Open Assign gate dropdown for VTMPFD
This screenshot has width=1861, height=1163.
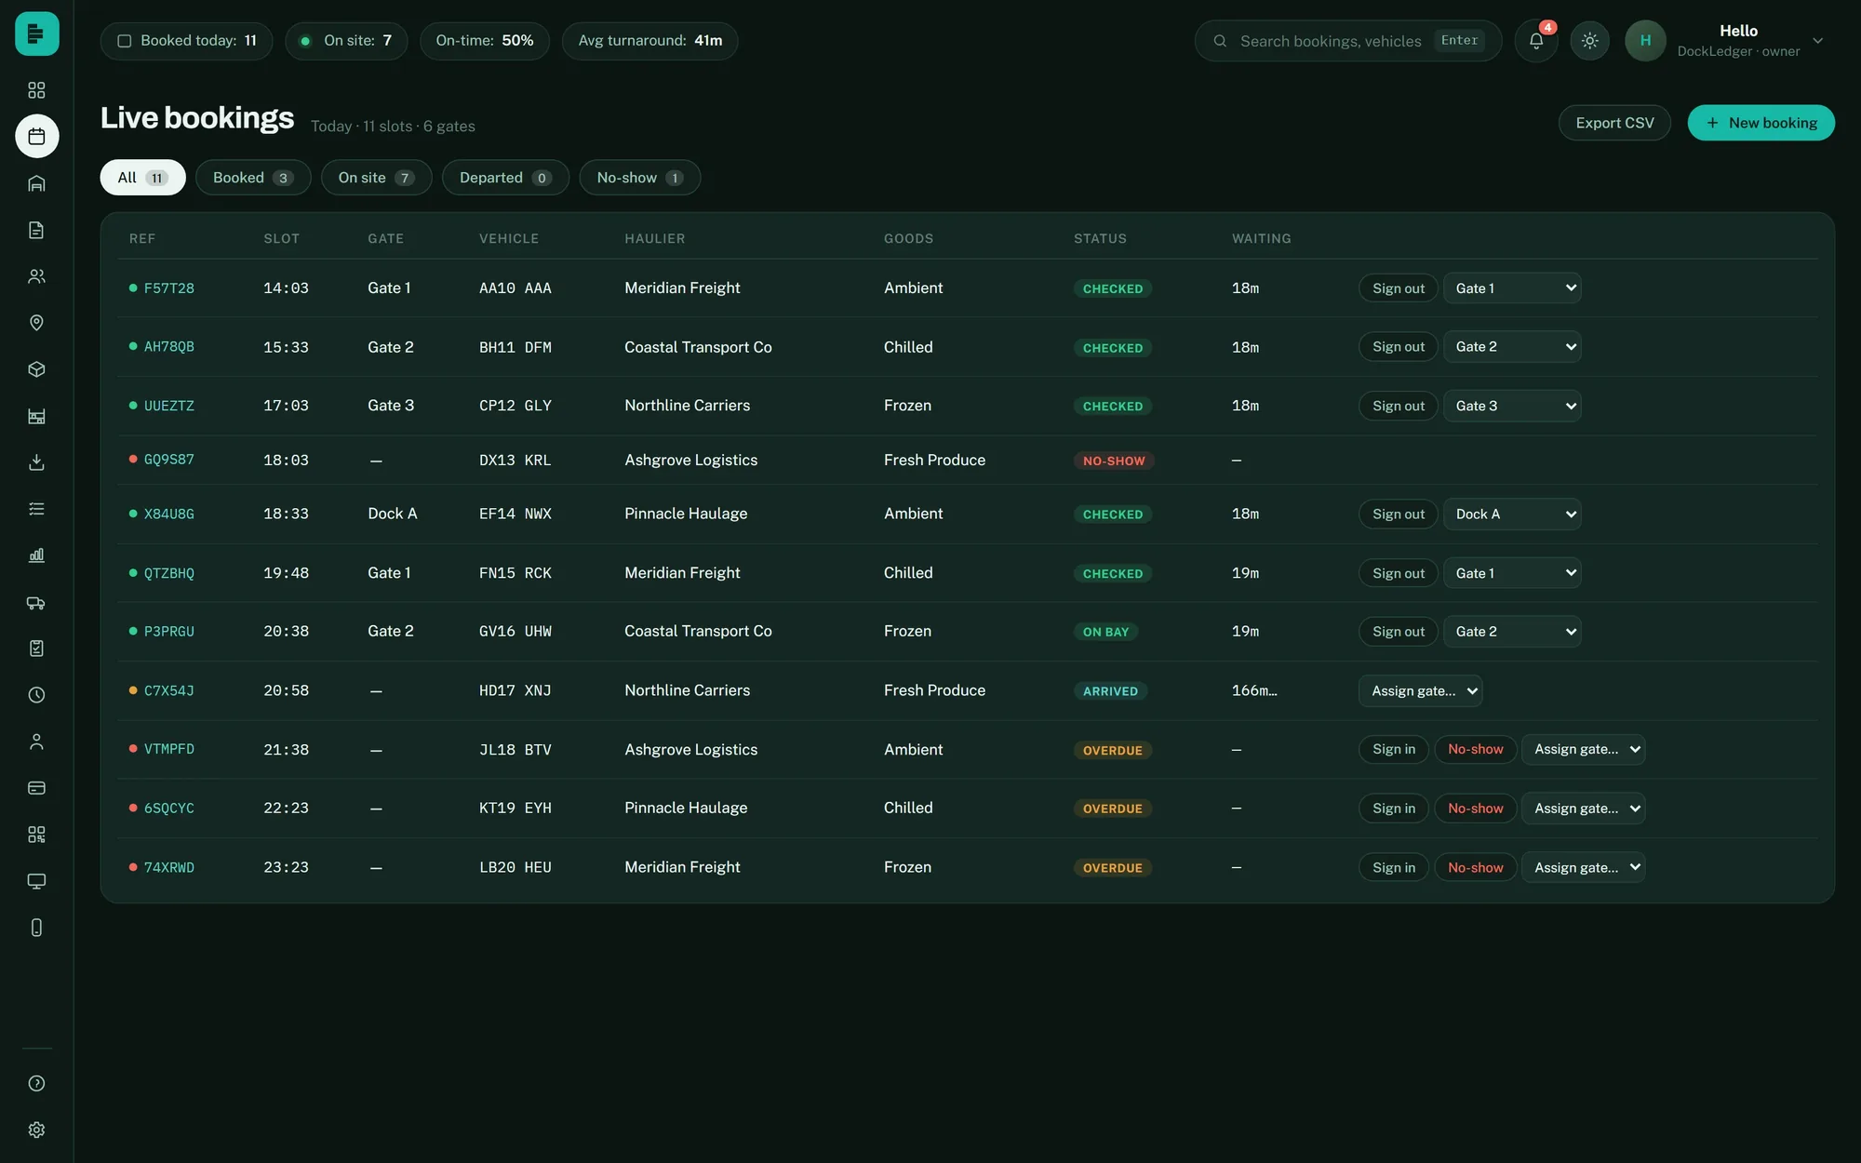[x=1584, y=749]
